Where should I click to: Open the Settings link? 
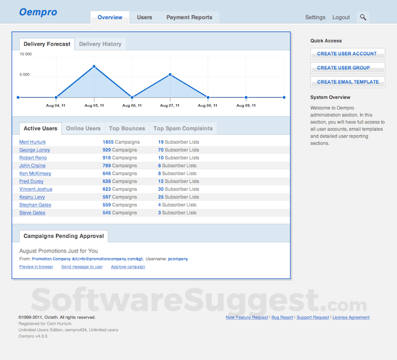[x=315, y=18]
